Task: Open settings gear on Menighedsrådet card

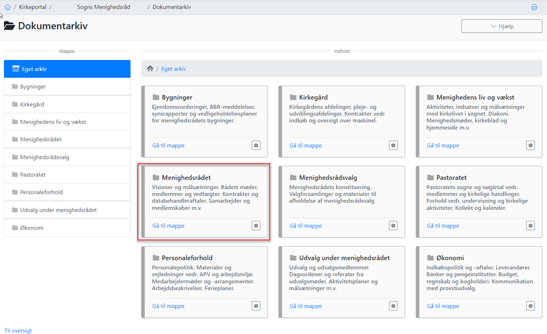Action: [x=256, y=226]
